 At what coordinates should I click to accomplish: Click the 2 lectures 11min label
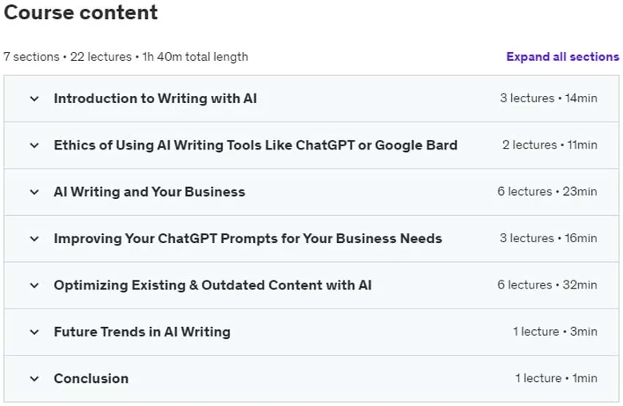(550, 145)
